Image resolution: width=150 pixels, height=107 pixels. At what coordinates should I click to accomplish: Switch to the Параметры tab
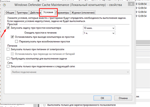62,13
